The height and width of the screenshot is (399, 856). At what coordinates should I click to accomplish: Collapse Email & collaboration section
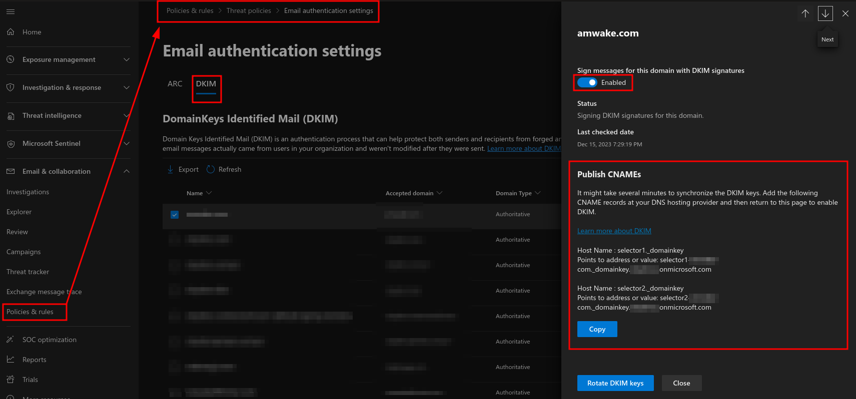[127, 171]
